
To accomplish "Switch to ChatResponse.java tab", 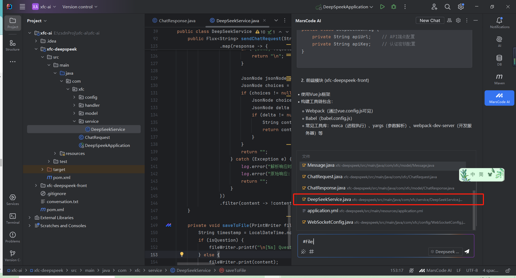I will point(174,21).
